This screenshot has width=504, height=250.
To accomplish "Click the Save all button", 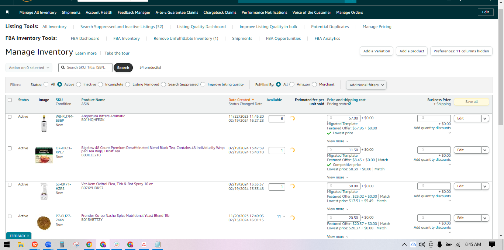I will (472, 102).
